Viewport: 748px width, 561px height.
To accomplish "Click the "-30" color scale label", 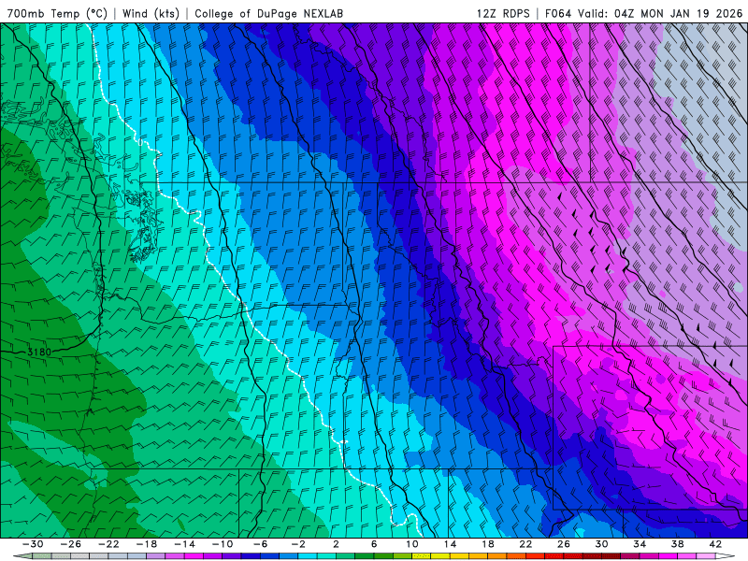I will tap(33, 544).
